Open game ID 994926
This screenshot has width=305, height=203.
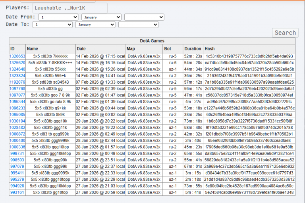click(17, 186)
